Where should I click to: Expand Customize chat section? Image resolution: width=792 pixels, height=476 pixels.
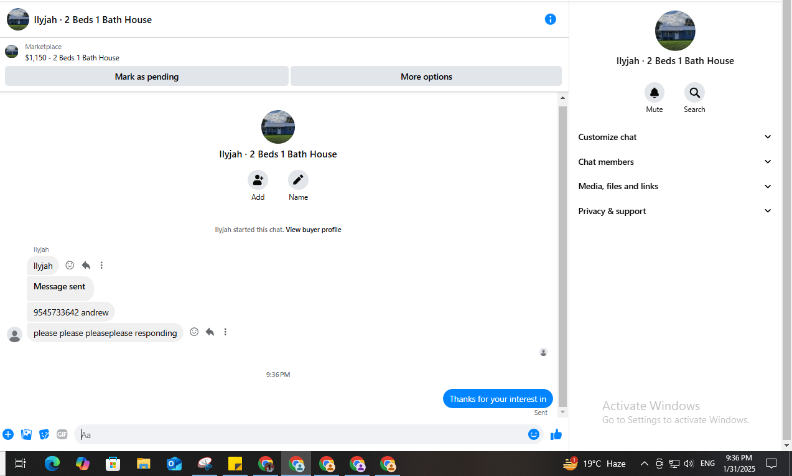(675, 137)
